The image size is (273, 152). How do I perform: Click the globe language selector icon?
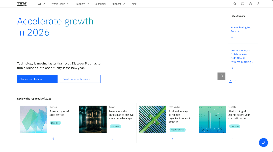click(x=250, y=4)
